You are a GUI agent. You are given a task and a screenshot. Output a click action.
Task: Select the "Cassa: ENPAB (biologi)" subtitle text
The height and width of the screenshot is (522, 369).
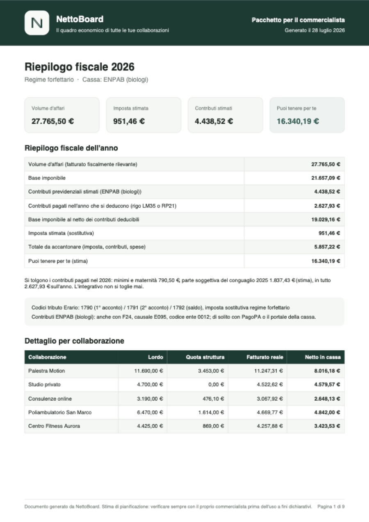point(115,80)
